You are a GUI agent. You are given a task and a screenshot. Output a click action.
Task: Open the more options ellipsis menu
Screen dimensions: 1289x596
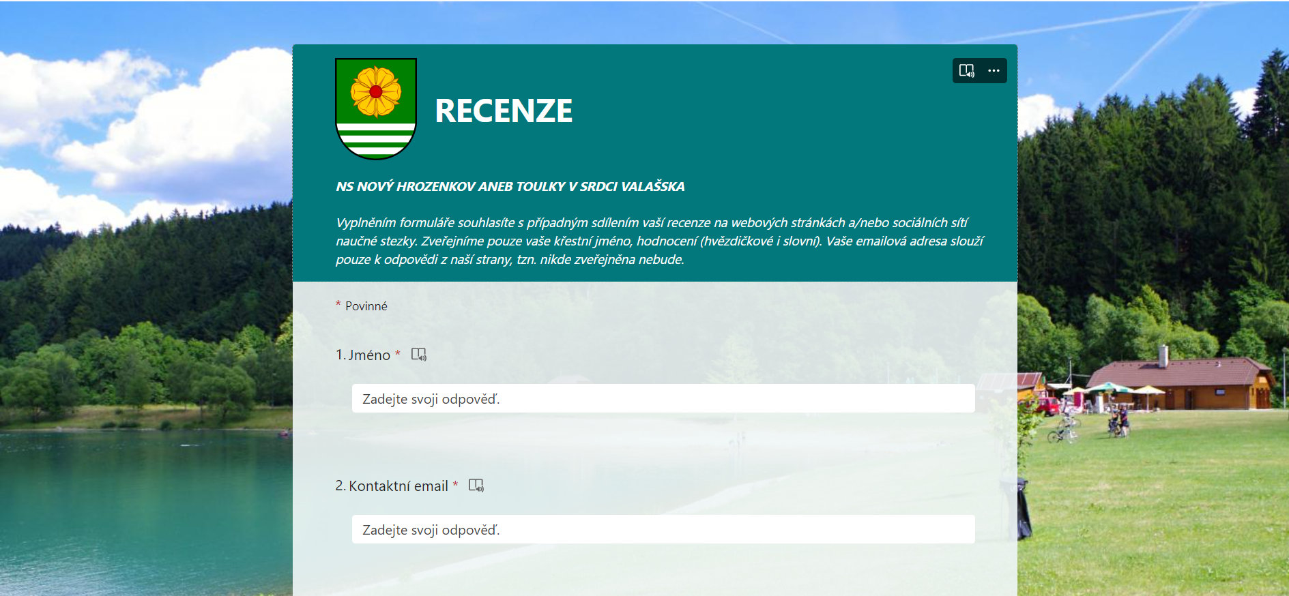coord(994,71)
